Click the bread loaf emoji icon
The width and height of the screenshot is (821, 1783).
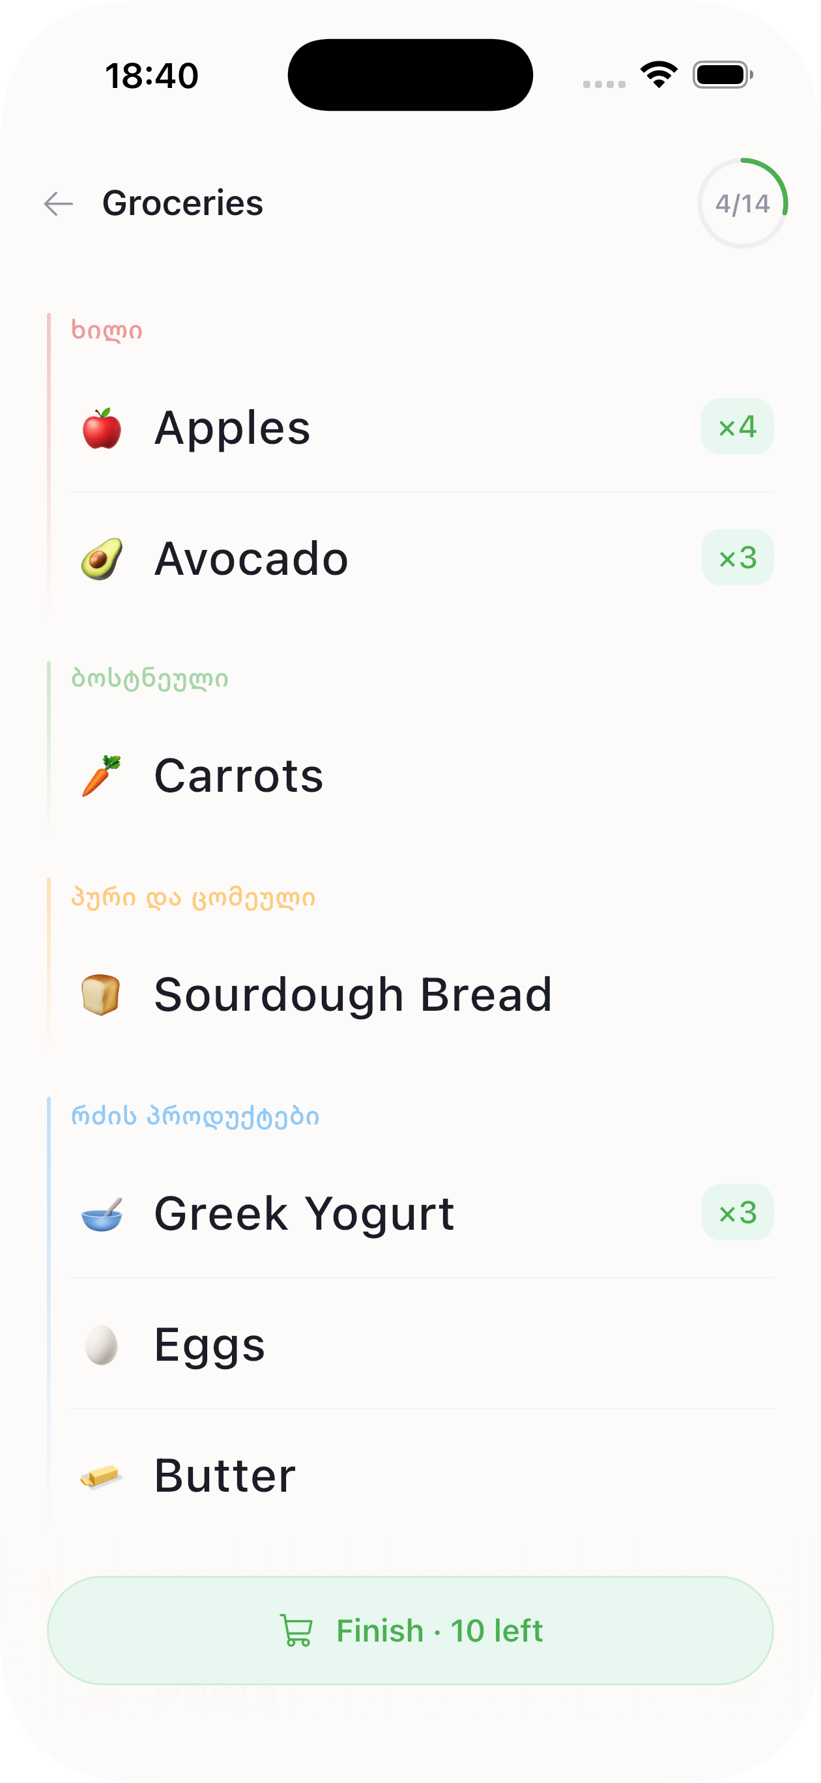pos(102,994)
